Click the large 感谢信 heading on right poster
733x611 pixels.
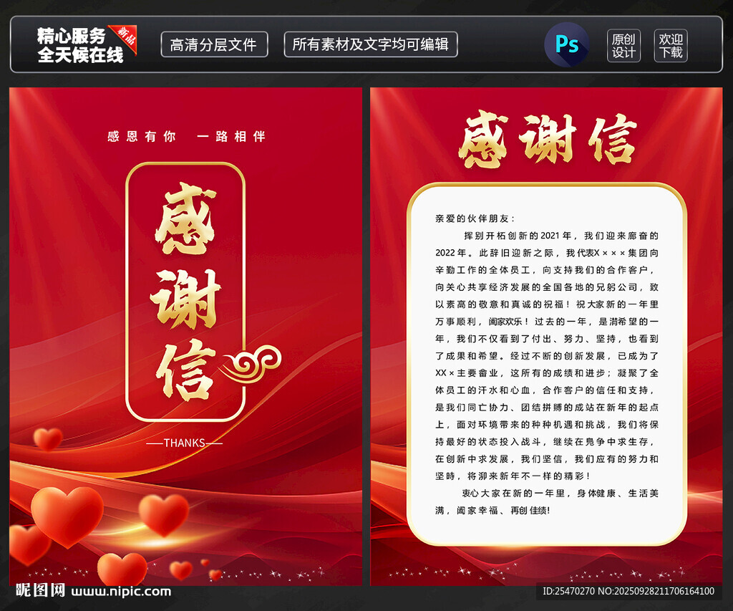[548, 140]
